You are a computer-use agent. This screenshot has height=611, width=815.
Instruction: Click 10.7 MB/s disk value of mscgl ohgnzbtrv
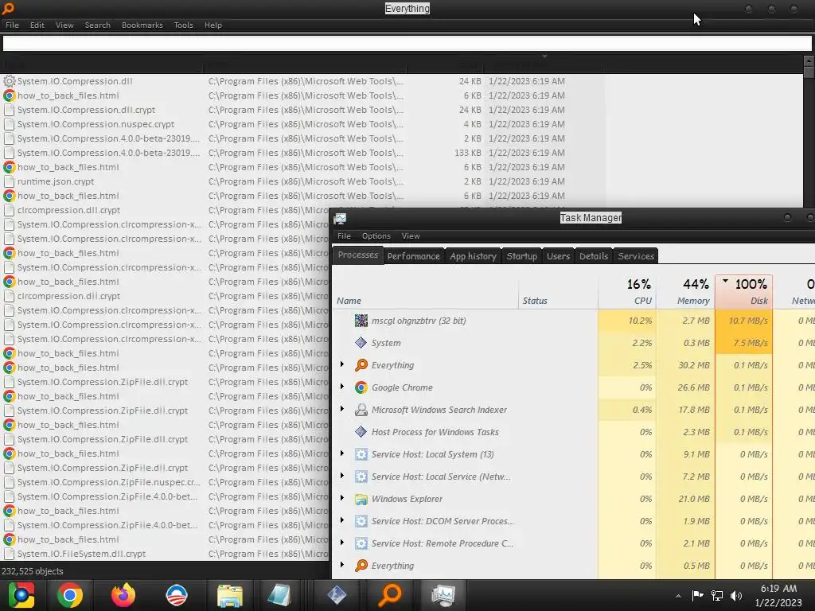coord(748,321)
